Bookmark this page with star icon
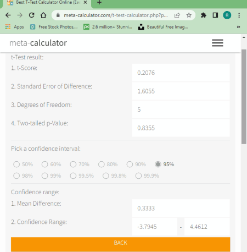Viewport: 247px width, 252px height. (x=189, y=15)
